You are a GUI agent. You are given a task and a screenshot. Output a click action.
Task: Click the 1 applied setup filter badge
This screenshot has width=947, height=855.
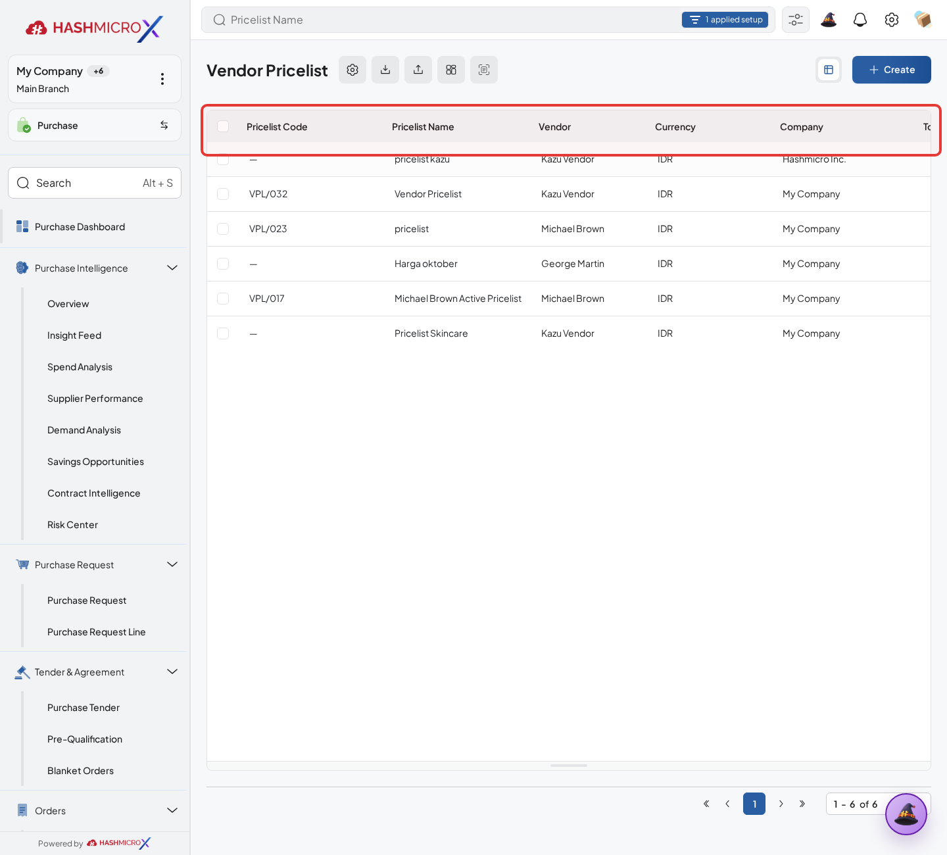(x=725, y=20)
